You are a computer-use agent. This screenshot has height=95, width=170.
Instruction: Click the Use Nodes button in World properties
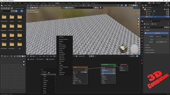(156, 33)
